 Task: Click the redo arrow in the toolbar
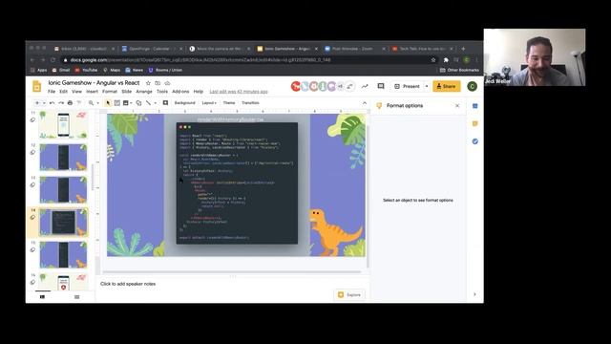61,103
